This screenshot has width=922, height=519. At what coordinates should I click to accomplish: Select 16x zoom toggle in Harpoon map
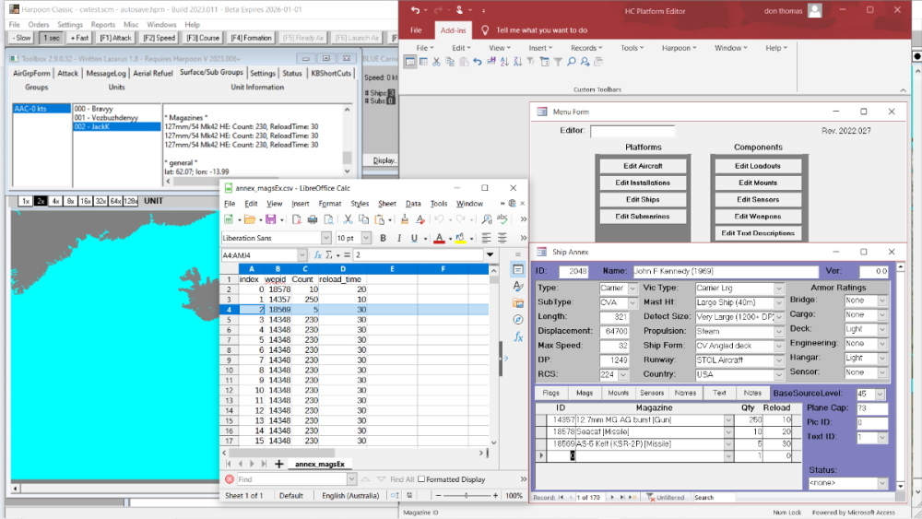pos(86,201)
